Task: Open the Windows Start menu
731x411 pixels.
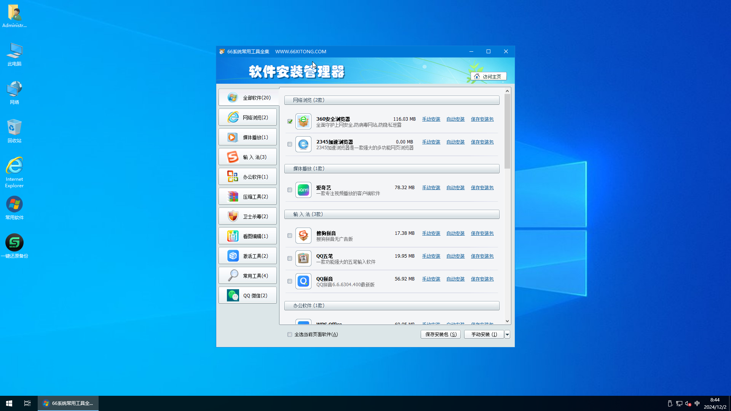Action: [x=9, y=403]
